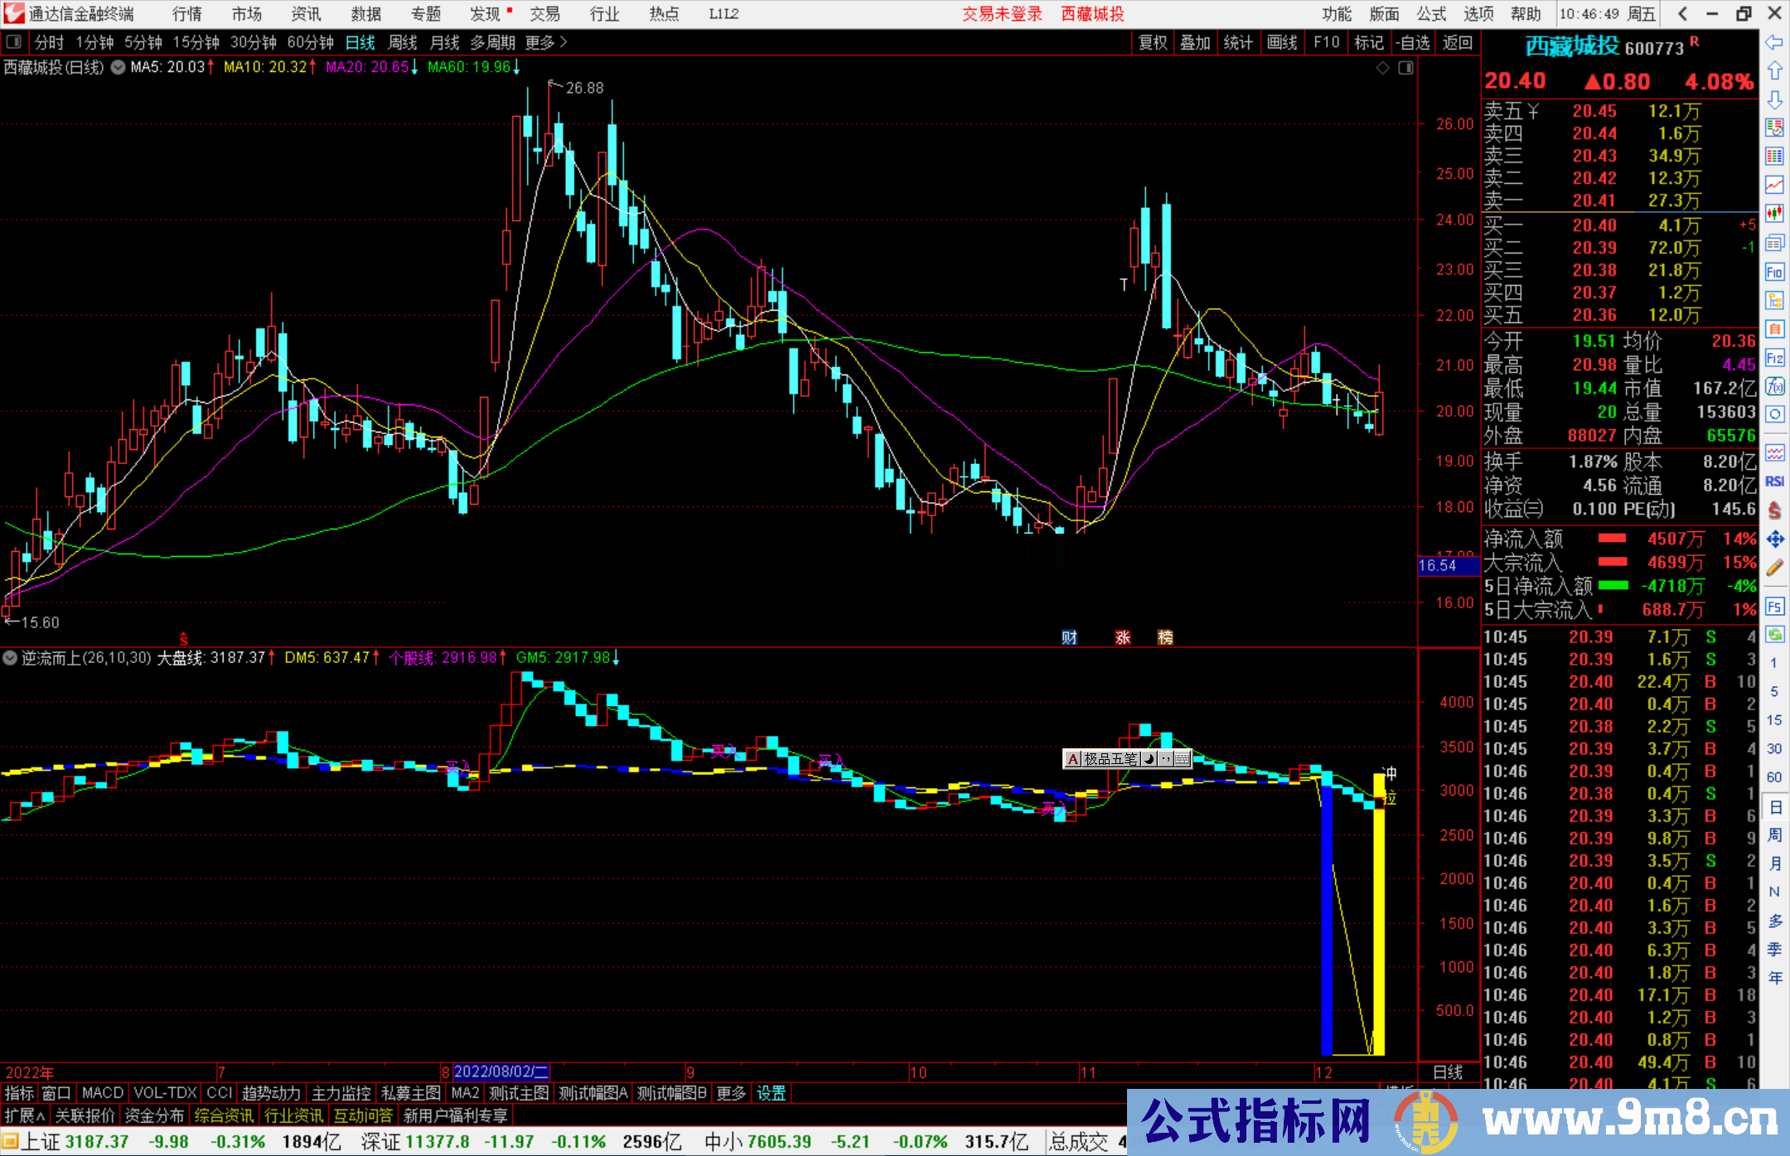This screenshot has width=1790, height=1156.
Task: Click the F12 trading sidebar icon
Action: point(1774,358)
